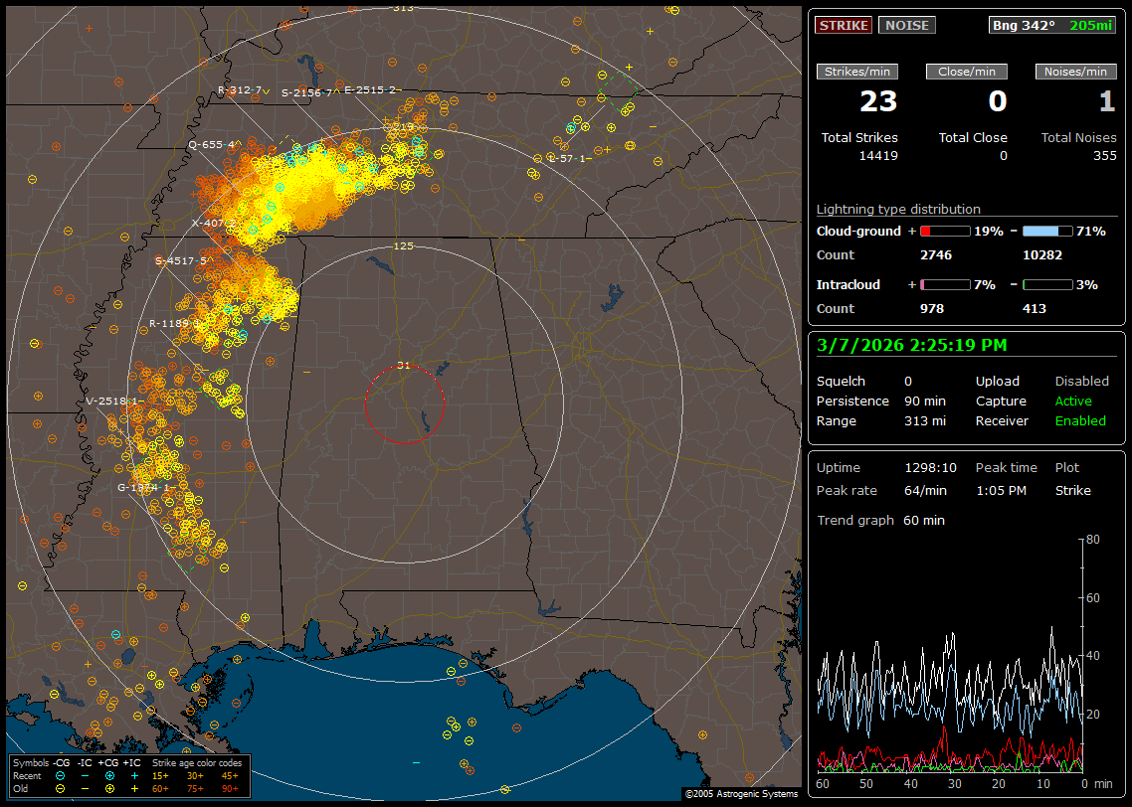Viewport: 1132px width, 807px height.
Task: Select storm cell label R-312-7
Action: [x=240, y=89]
